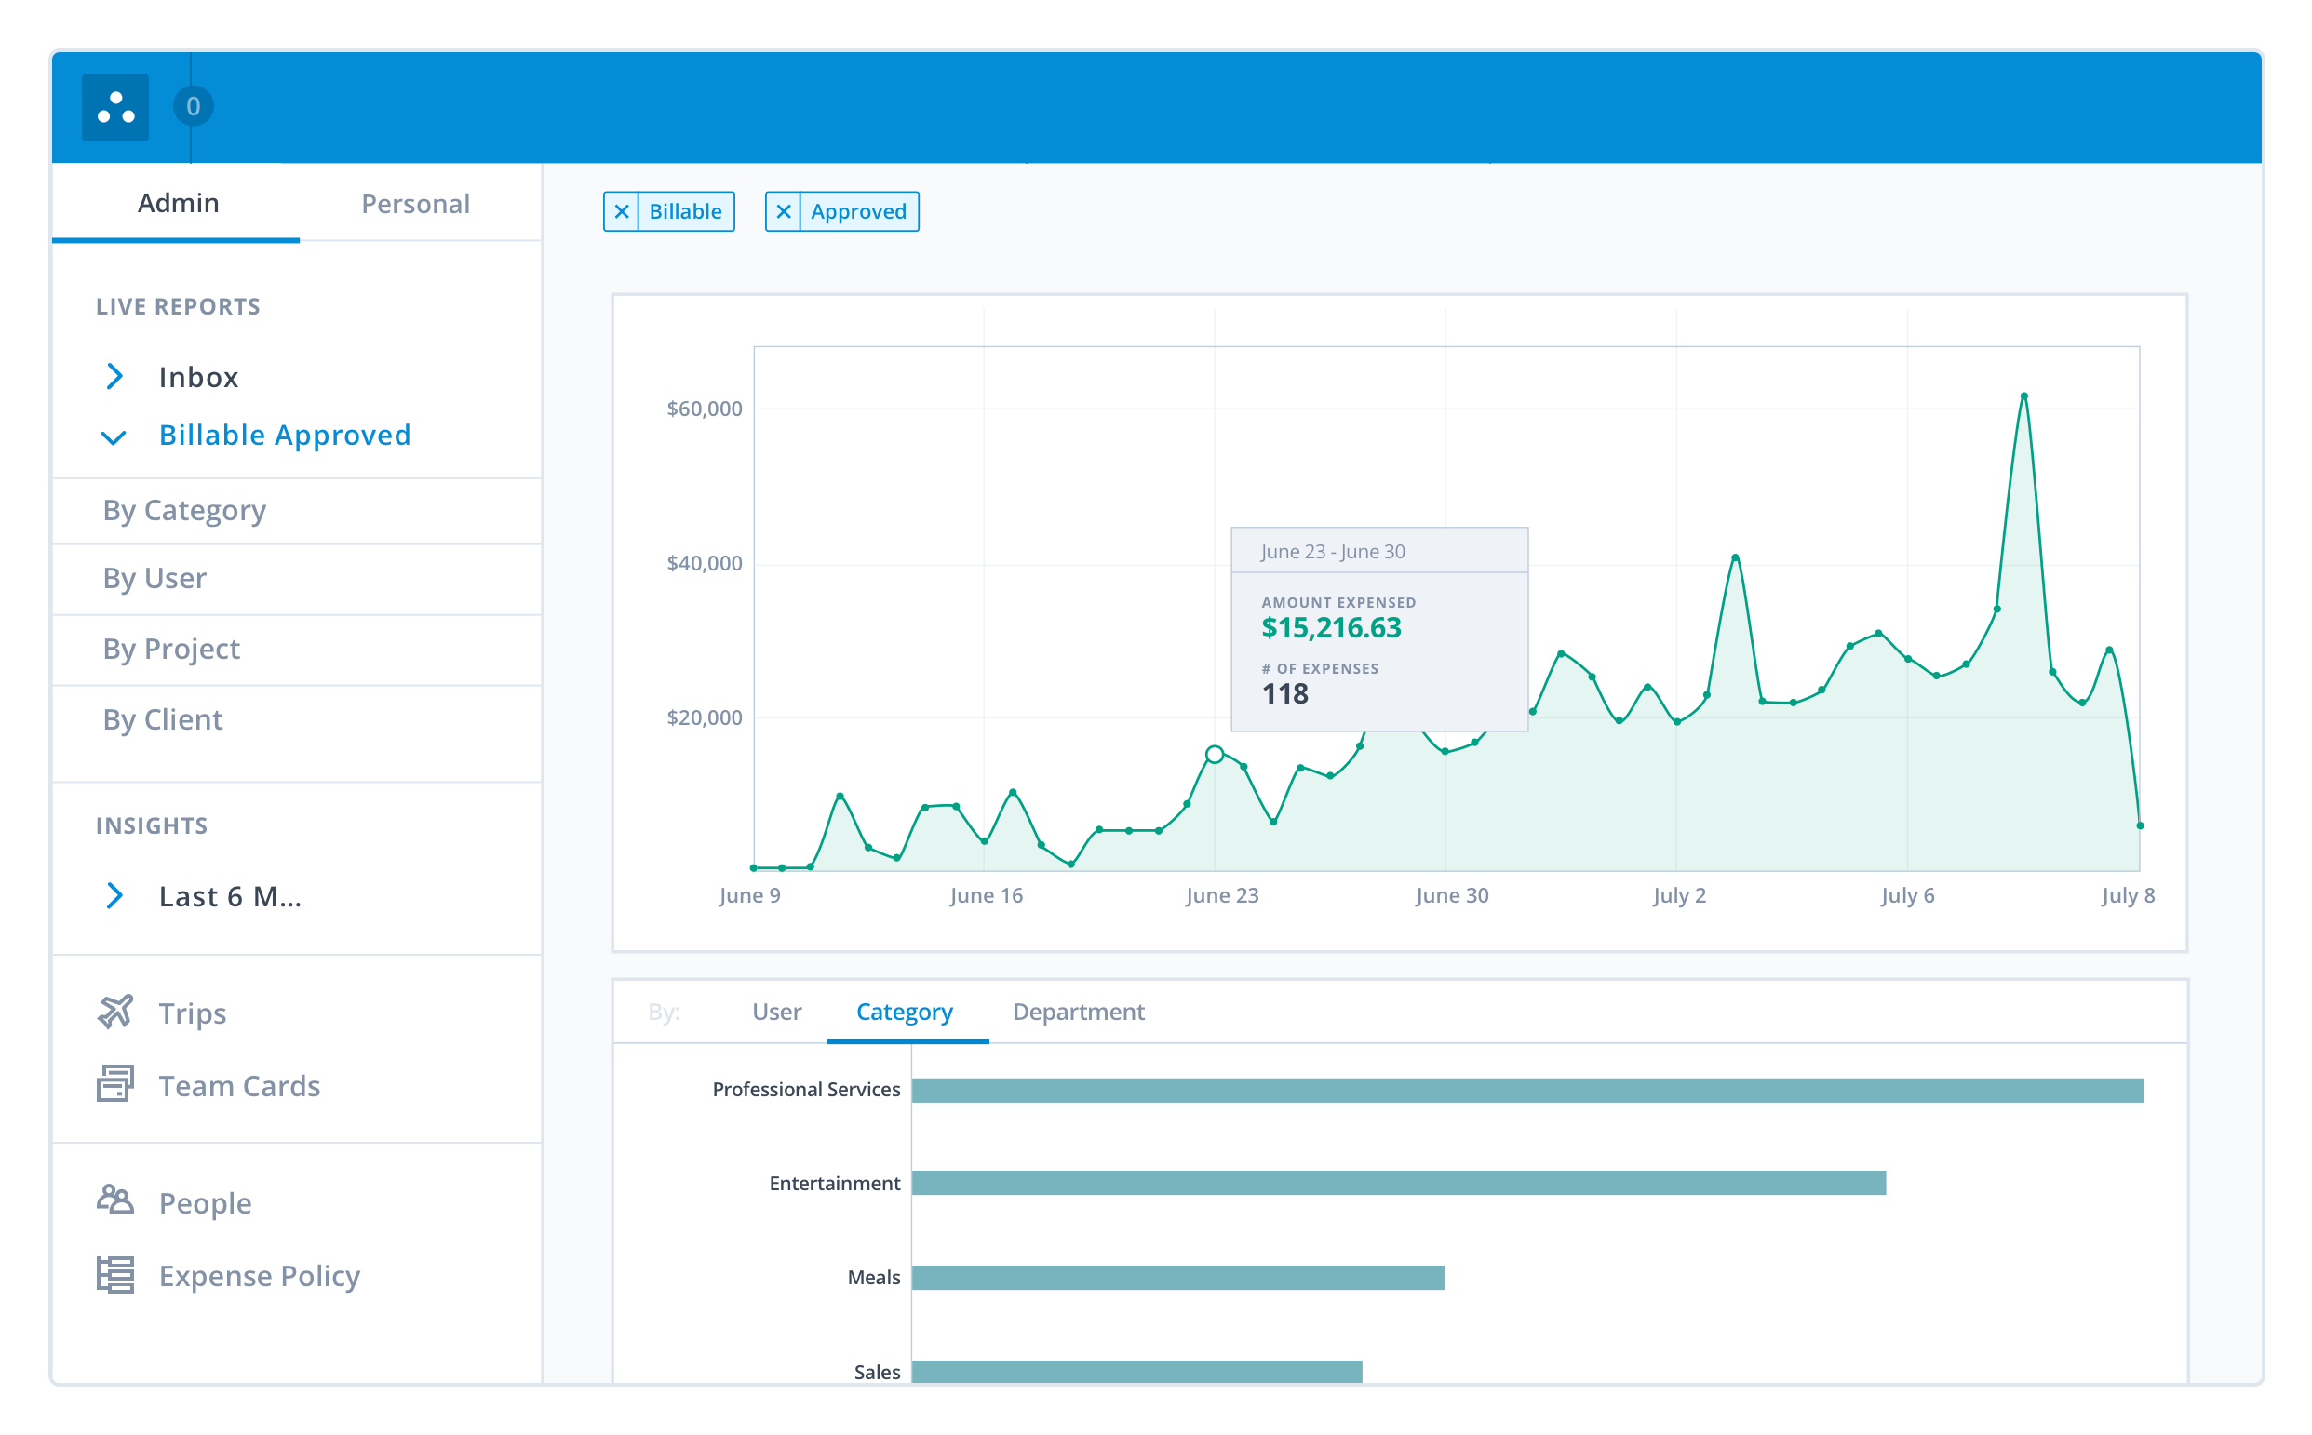Click the Trips airplane icon
Viewport: 2312px width, 1435px height.
(x=114, y=1012)
